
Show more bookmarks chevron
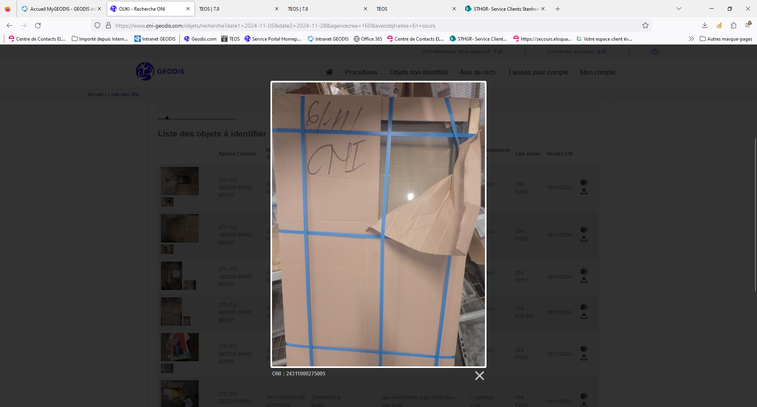coord(691,39)
